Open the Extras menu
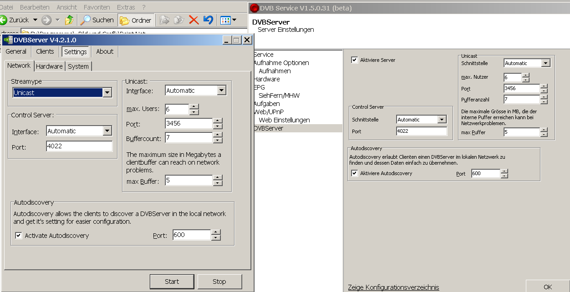The width and height of the screenshot is (570, 292). (x=126, y=7)
